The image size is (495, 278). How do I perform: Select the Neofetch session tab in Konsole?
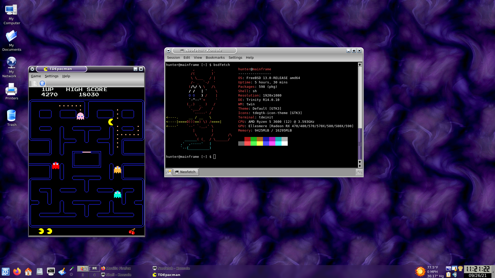185,172
